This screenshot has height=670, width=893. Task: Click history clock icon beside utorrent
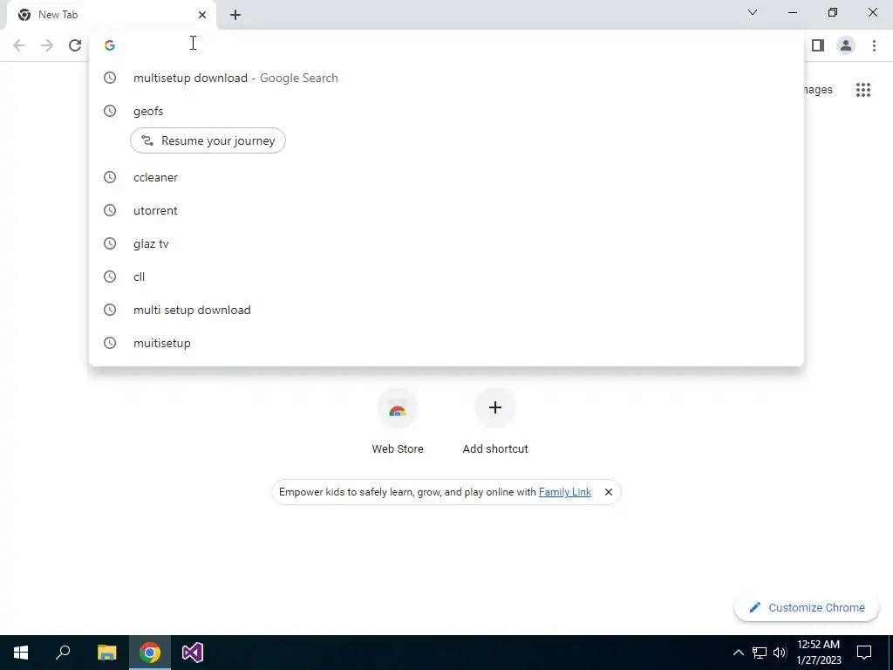(x=110, y=210)
